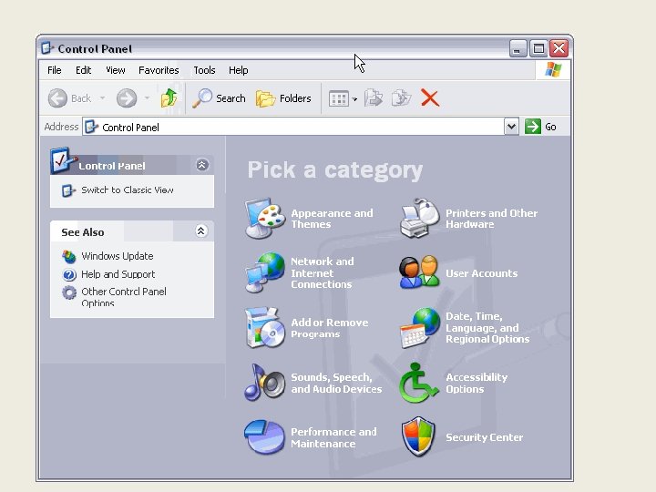Open Forward button history dropdown arrow
Viewport: 656px width, 492px height.
pos(147,98)
